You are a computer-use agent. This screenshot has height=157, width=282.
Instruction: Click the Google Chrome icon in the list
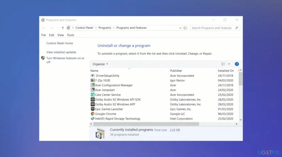click(92, 114)
